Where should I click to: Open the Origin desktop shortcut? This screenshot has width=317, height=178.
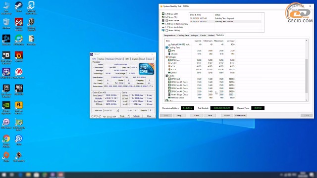pyautogui.click(x=6, y=157)
